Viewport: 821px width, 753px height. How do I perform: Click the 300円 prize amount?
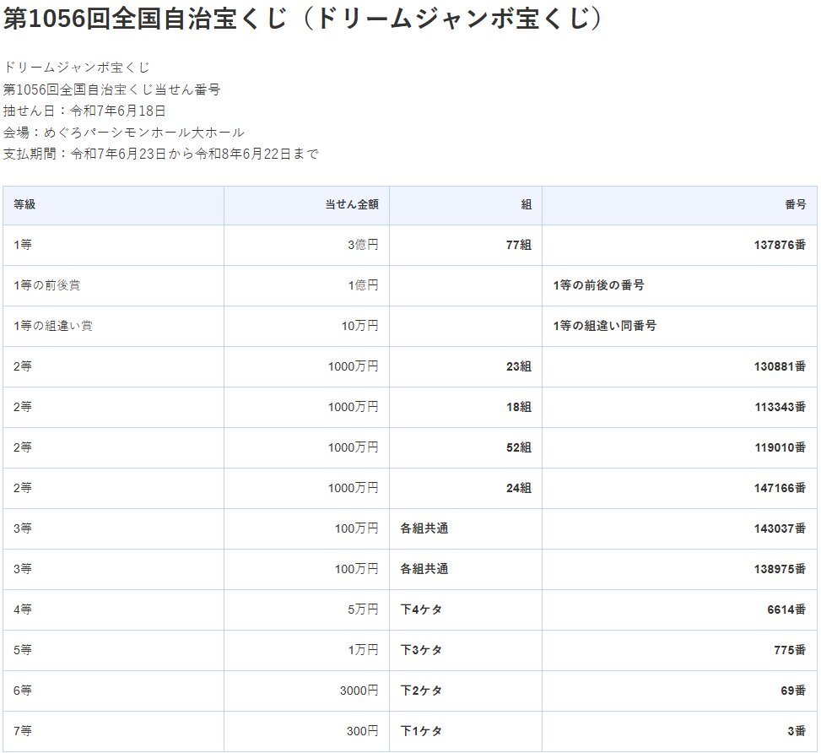coord(362,730)
